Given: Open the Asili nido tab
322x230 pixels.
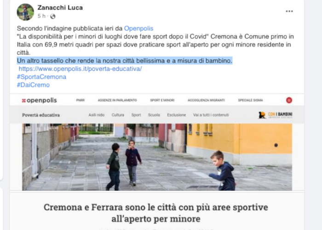Looking at the screenshot, I should [x=96, y=115].
